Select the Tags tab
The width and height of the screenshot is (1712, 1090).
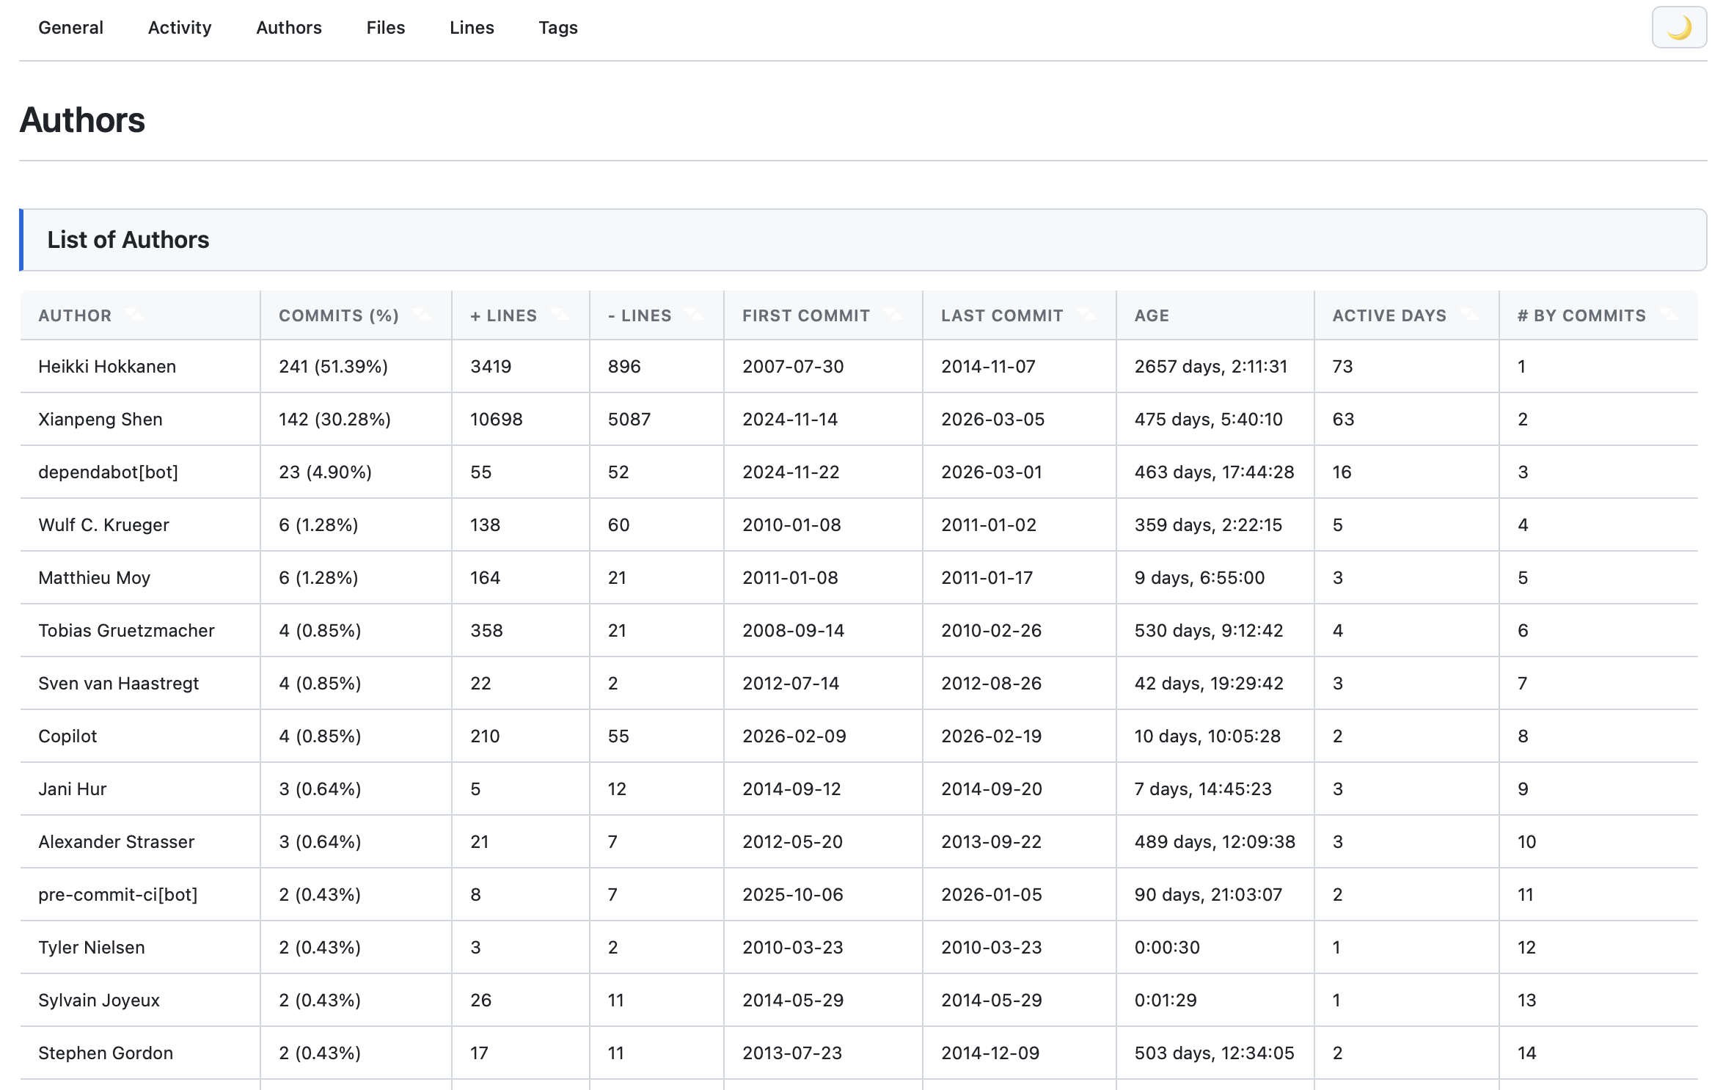coord(558,28)
